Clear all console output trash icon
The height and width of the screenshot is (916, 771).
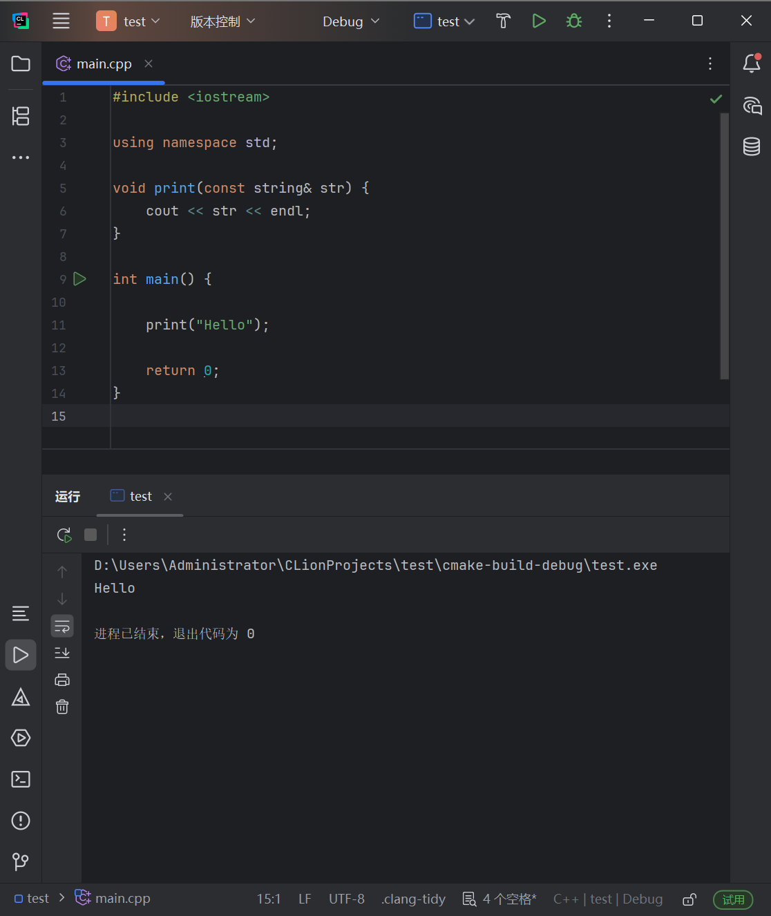62,707
